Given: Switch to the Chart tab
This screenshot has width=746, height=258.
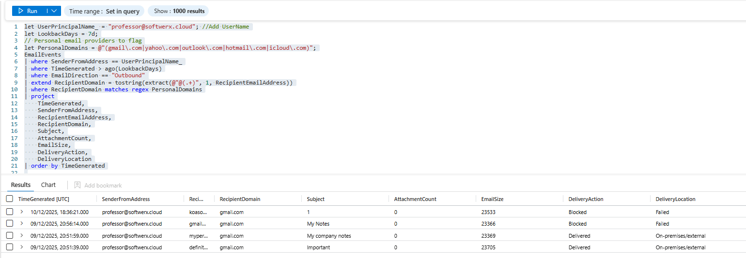Looking at the screenshot, I should [48, 185].
